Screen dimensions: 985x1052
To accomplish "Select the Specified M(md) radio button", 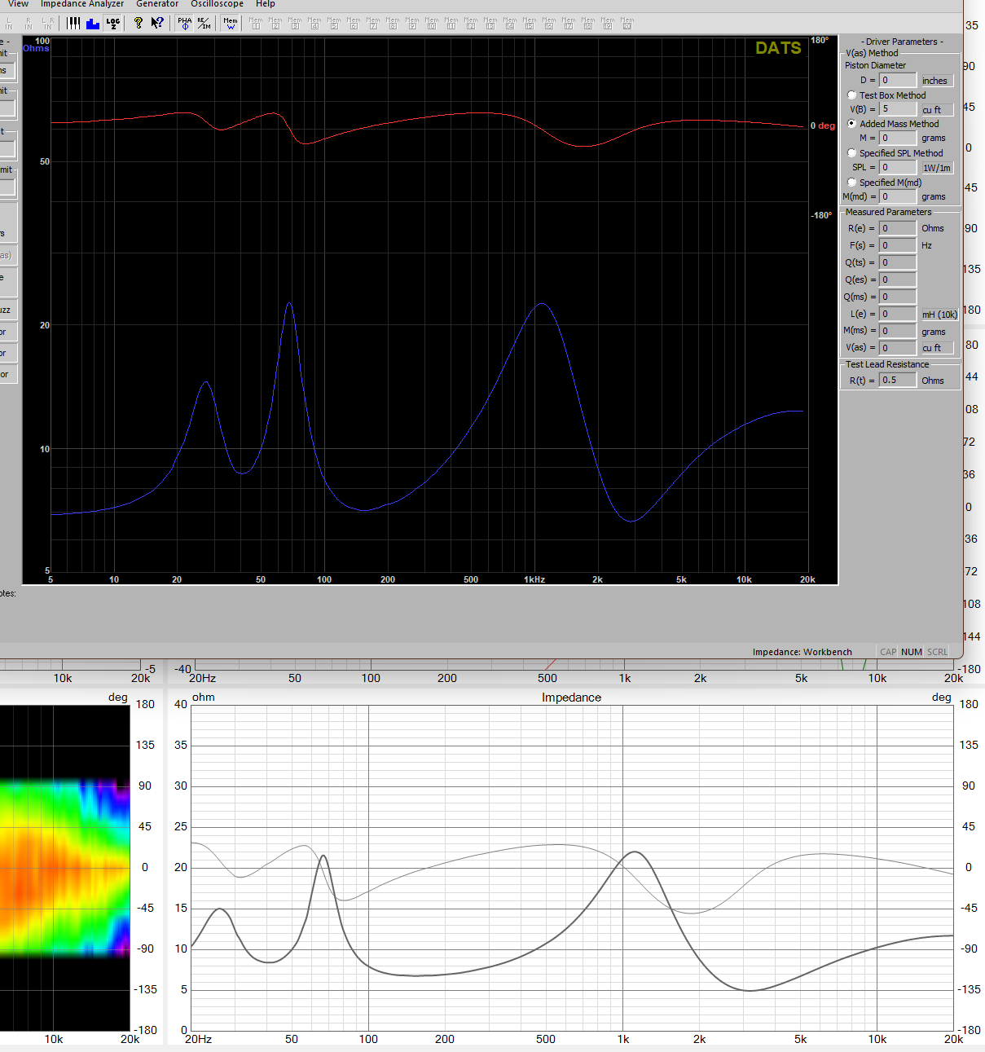I will 852,183.
